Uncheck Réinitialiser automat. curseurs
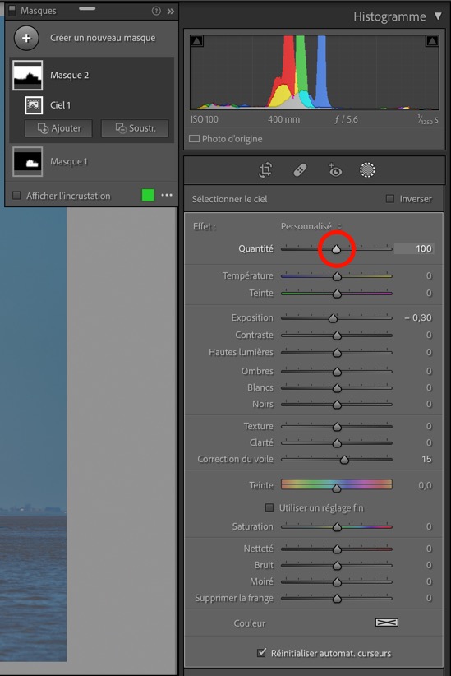The image size is (451, 676). click(261, 653)
